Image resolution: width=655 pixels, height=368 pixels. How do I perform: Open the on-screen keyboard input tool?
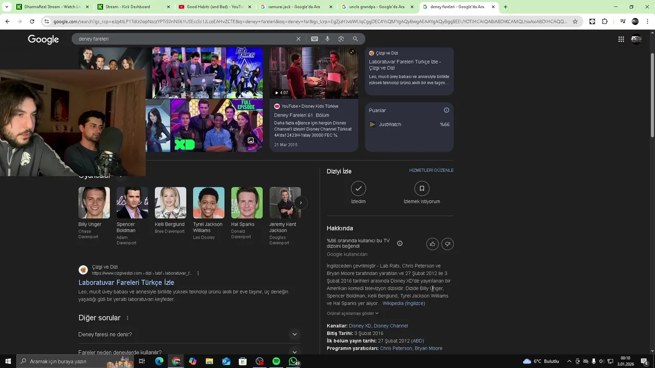pos(314,39)
